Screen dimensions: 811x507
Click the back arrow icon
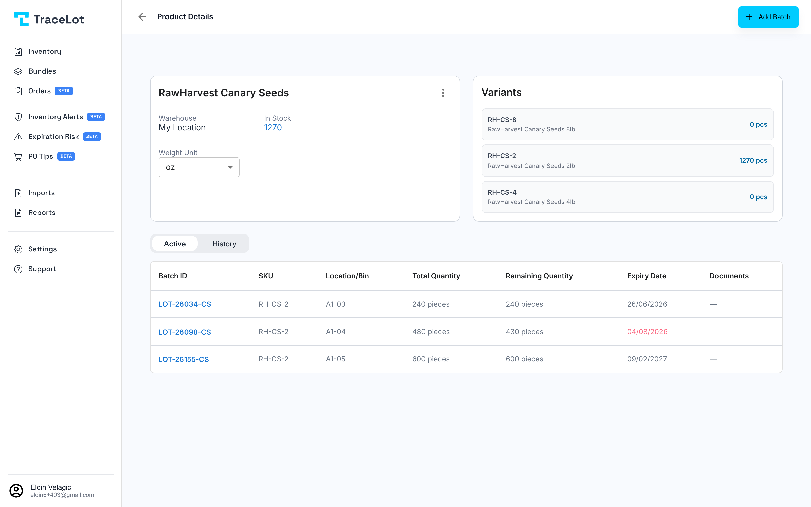[x=142, y=17]
